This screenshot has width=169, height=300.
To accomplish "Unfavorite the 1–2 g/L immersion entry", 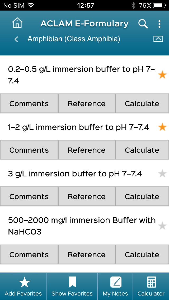I will 162,127.
